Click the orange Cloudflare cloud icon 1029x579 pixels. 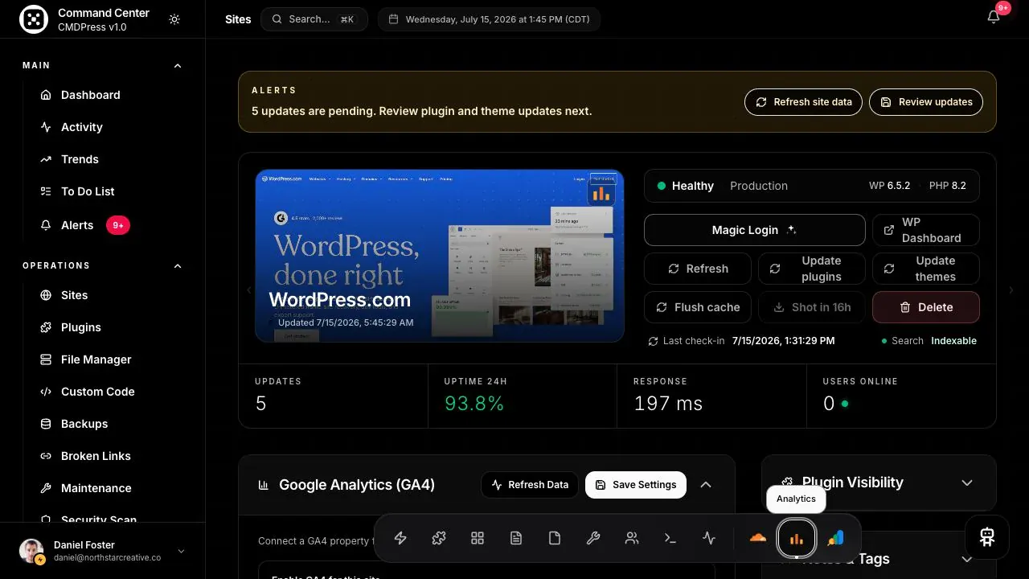(x=757, y=539)
